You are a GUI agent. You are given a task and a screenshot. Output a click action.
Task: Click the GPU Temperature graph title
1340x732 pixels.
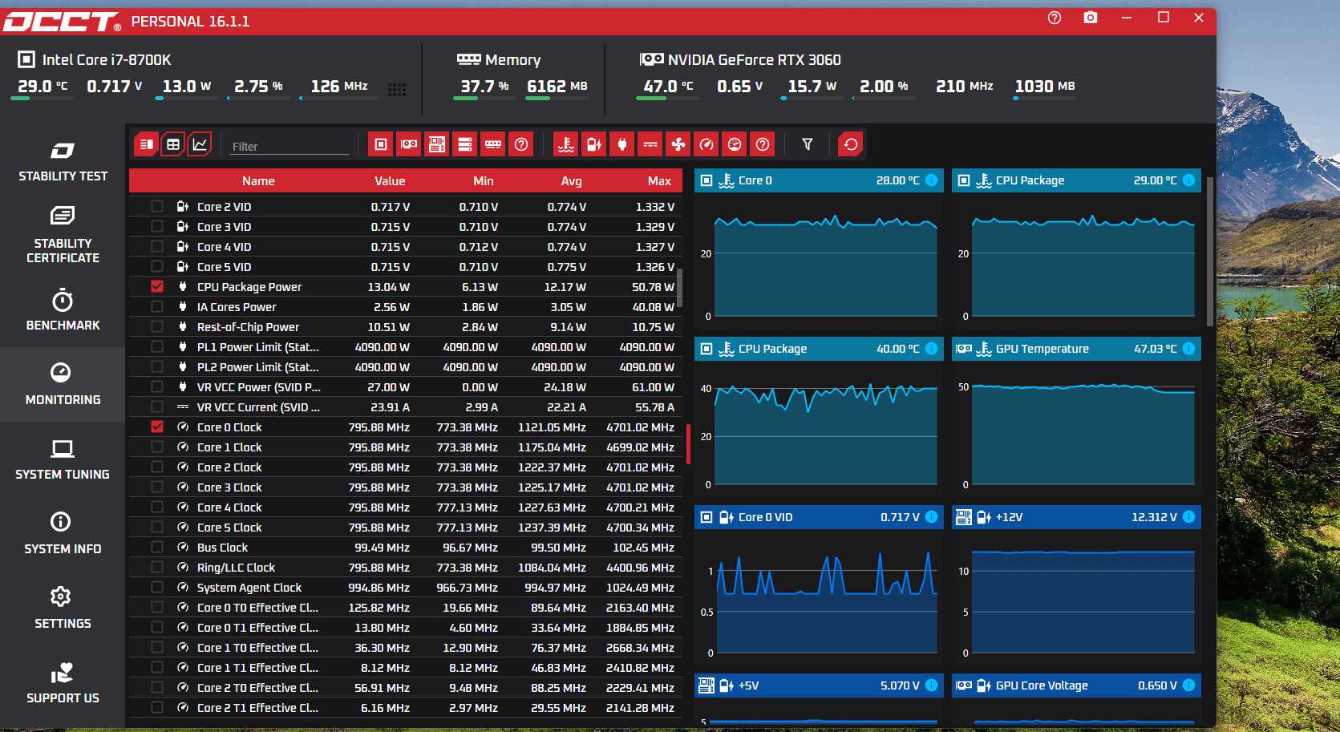click(1042, 349)
